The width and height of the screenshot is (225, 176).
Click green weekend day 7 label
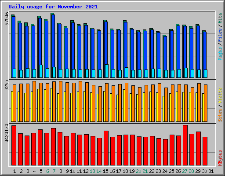coord(54,171)
